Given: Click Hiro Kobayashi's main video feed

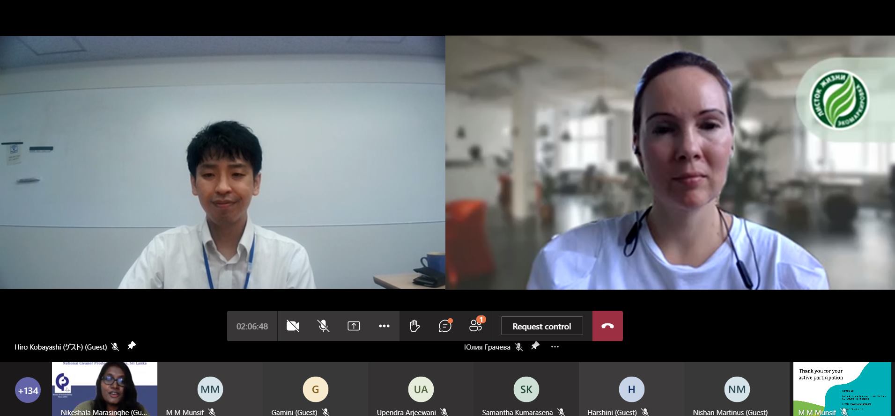Looking at the screenshot, I should (222, 162).
